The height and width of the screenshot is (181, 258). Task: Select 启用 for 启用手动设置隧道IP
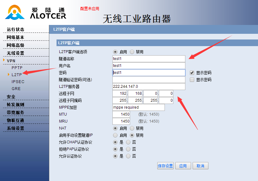[x=116, y=135]
